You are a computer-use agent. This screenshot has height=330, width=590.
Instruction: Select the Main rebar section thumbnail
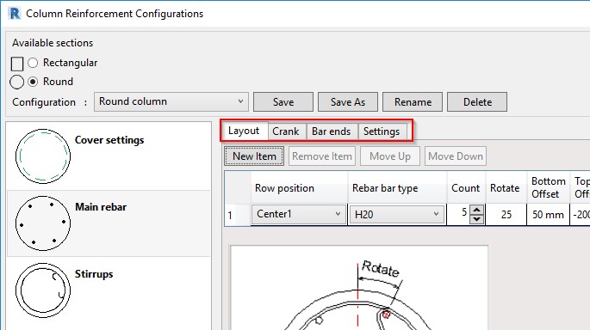[x=43, y=223]
